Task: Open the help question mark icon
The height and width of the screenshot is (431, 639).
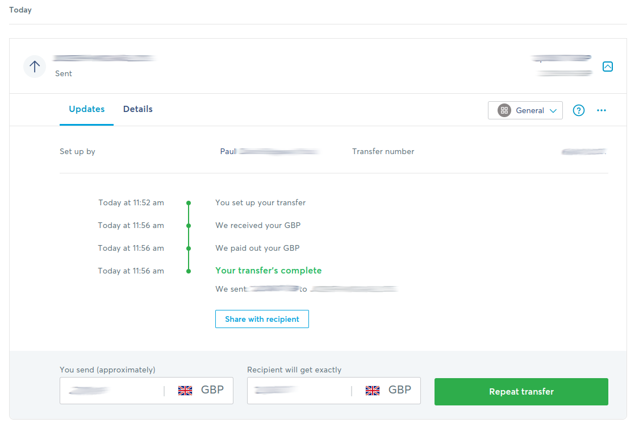Action: [x=578, y=110]
